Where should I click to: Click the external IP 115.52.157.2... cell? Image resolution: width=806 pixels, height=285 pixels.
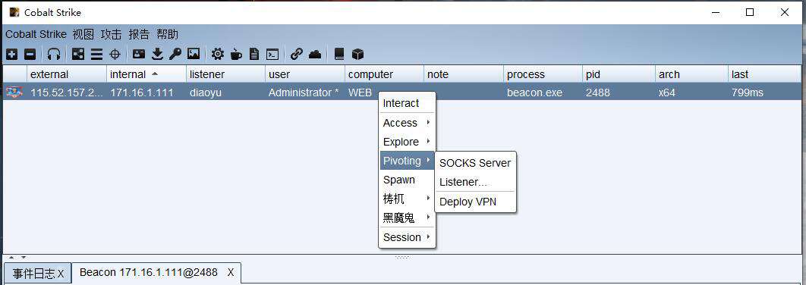click(67, 92)
